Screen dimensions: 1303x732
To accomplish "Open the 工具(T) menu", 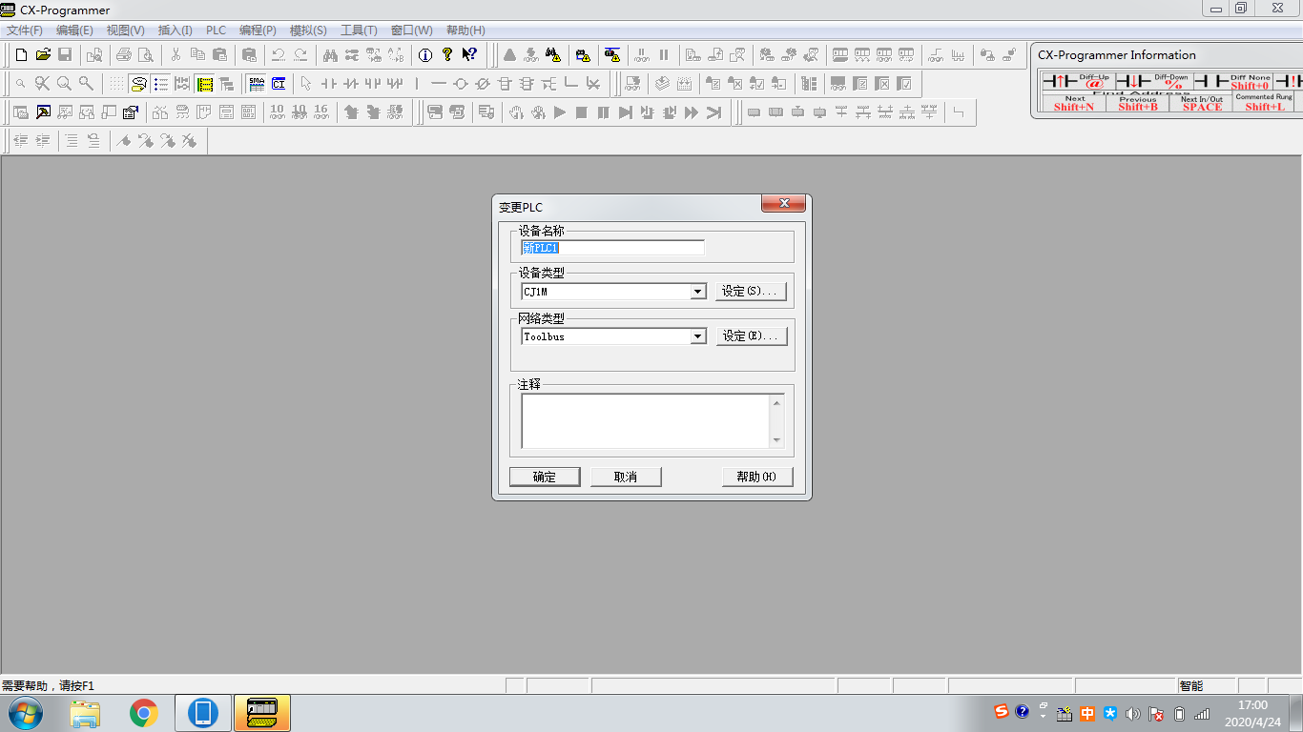I will click(x=359, y=30).
